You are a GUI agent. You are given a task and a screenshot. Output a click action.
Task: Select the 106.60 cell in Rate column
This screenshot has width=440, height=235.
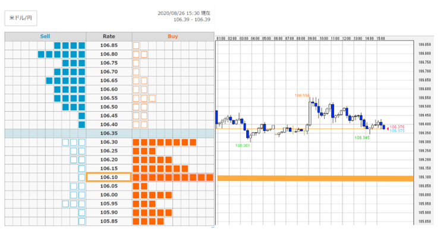click(x=109, y=89)
